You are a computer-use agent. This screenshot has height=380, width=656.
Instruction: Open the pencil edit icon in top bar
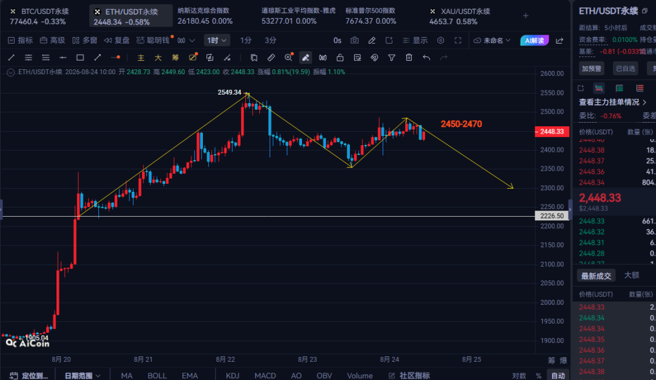372,40
